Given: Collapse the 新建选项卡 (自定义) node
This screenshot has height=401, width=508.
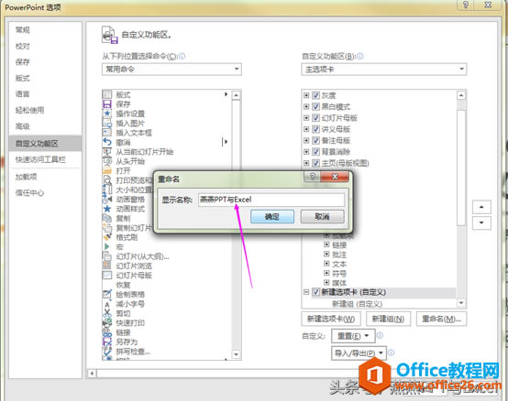Looking at the screenshot, I should pos(306,292).
